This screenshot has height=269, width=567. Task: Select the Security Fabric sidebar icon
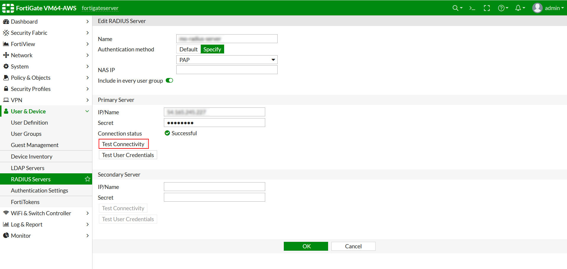point(6,32)
